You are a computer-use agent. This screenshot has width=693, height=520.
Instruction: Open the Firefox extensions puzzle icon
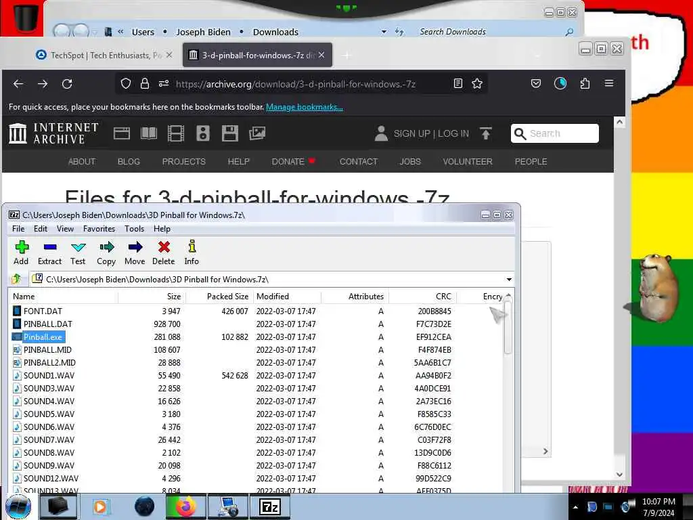(x=585, y=83)
